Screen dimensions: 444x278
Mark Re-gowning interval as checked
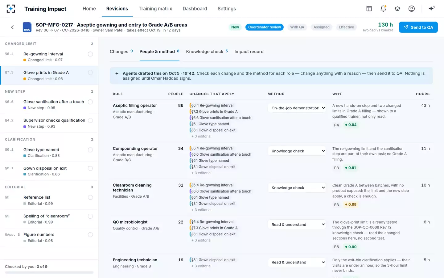pyautogui.click(x=90, y=54)
